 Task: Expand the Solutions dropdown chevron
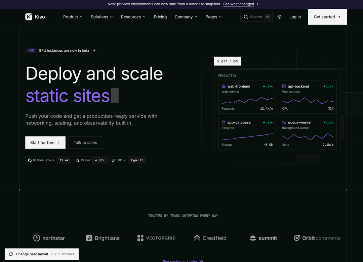click(x=111, y=17)
